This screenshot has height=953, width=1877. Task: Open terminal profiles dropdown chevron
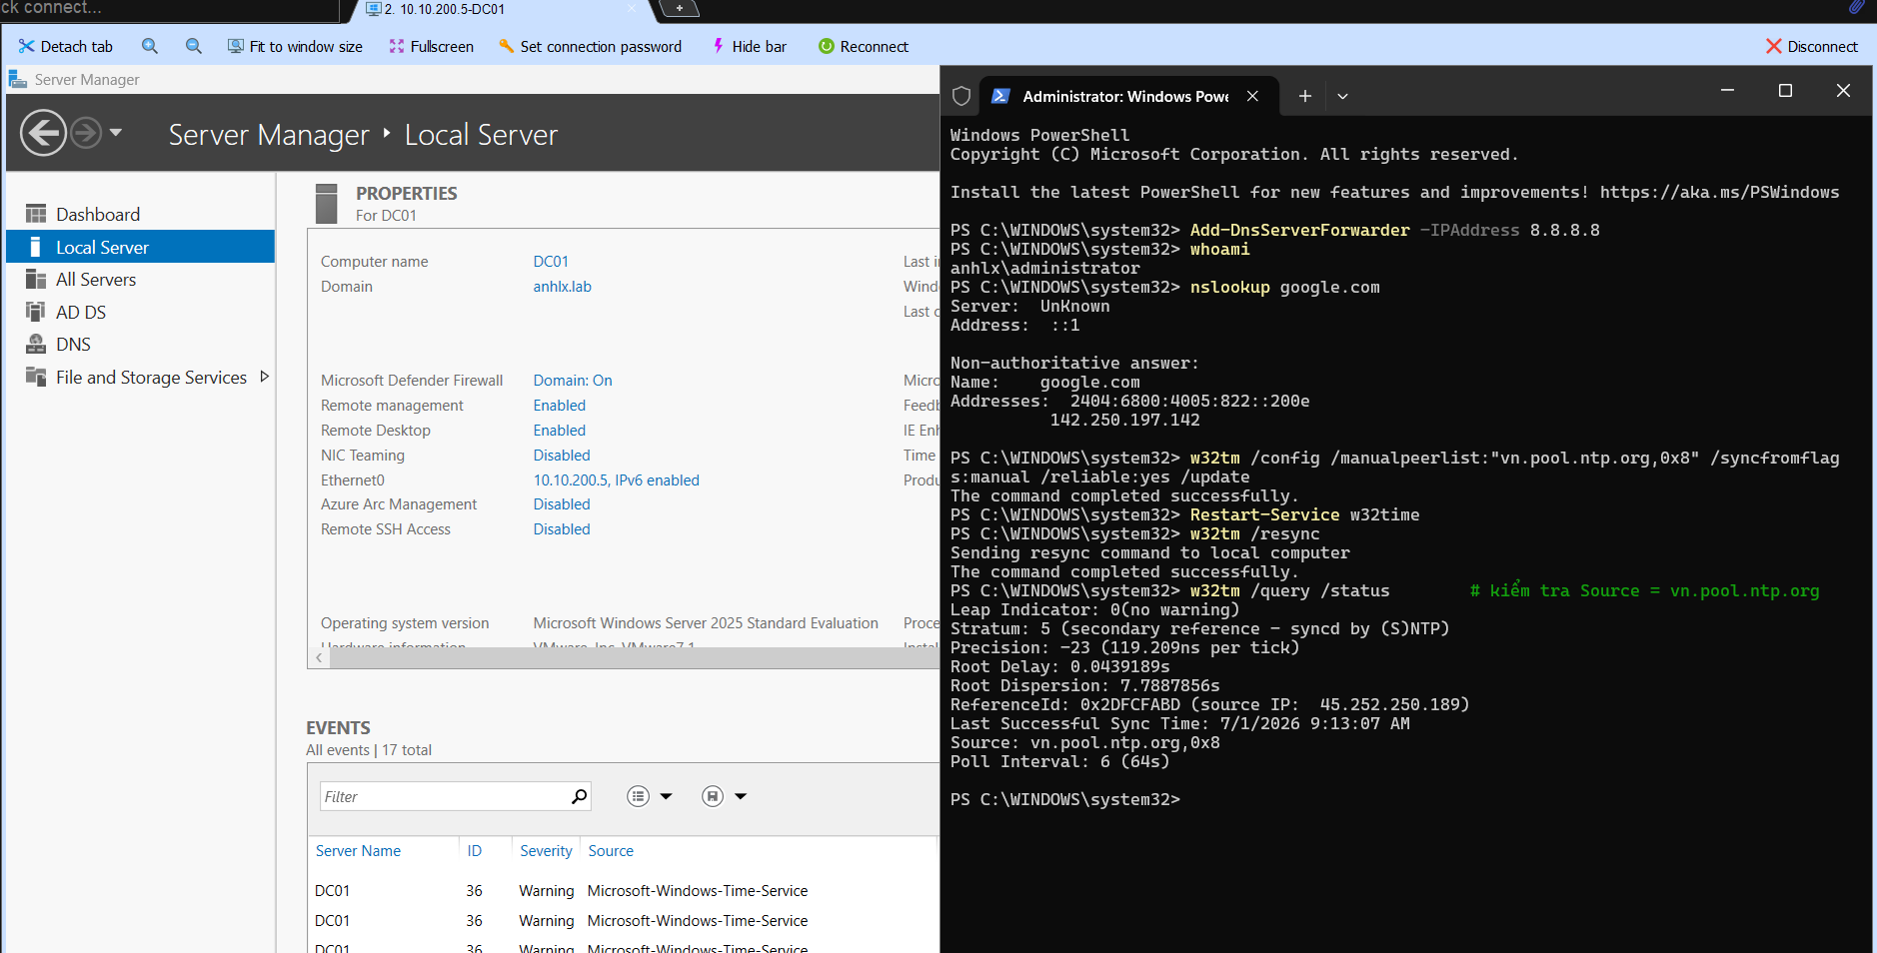[1342, 97]
